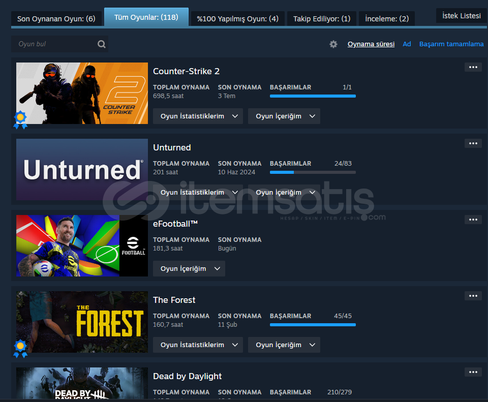Click Counter-Strike 2 last played '3 Tem'

pyautogui.click(x=227, y=96)
